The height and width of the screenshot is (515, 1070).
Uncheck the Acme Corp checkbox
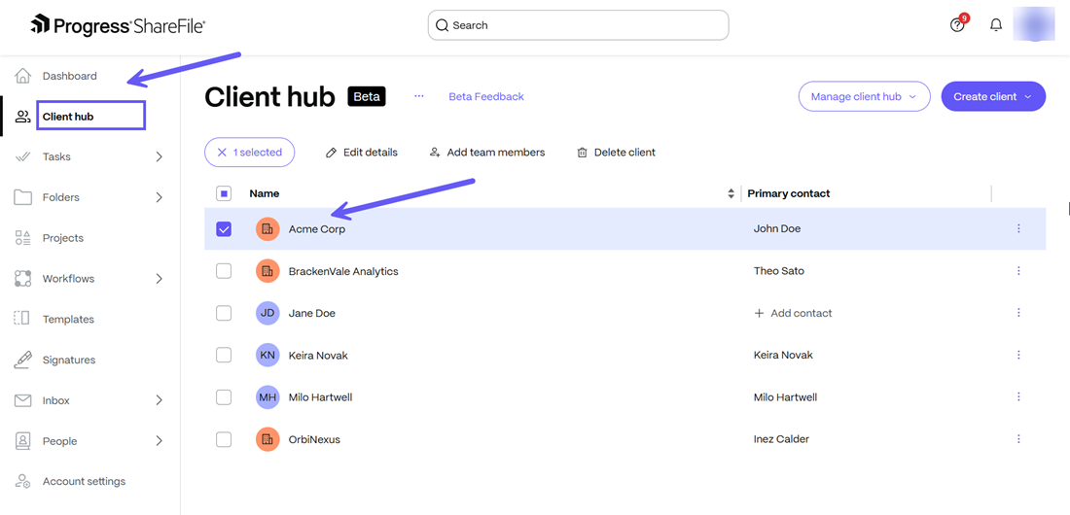[224, 229]
